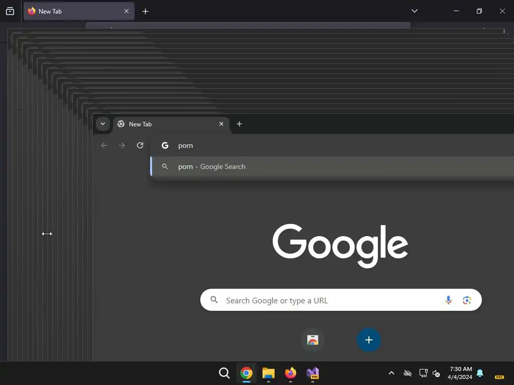The height and width of the screenshot is (385, 514).
Task: Reload the Chrome page
Action: [140, 145]
